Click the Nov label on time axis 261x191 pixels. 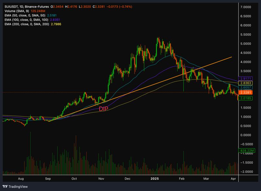coord(101,179)
